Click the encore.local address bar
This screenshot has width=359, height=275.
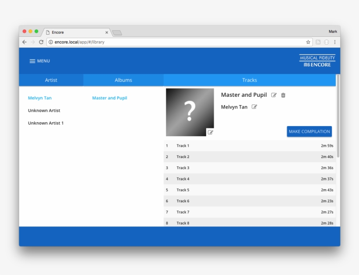point(175,42)
